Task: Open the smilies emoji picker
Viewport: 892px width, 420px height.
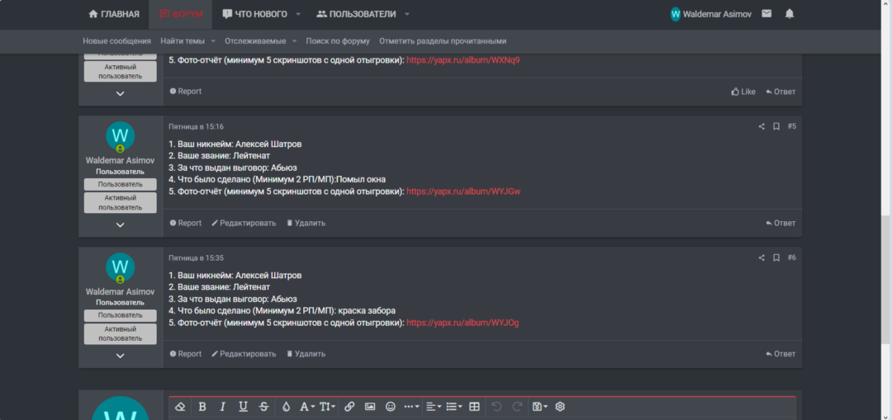Action: point(390,406)
